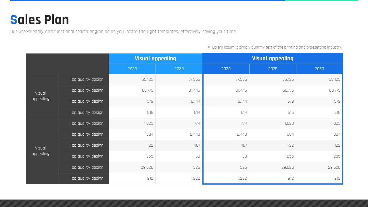Screen dimensions: 368x207
Task: Select '2,443' in the 2020 column
Action: [x=242, y=134]
